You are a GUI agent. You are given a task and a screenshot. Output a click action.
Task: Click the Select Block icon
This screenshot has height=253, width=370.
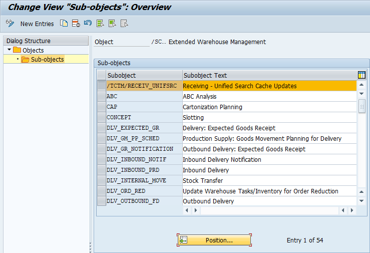(x=112, y=24)
